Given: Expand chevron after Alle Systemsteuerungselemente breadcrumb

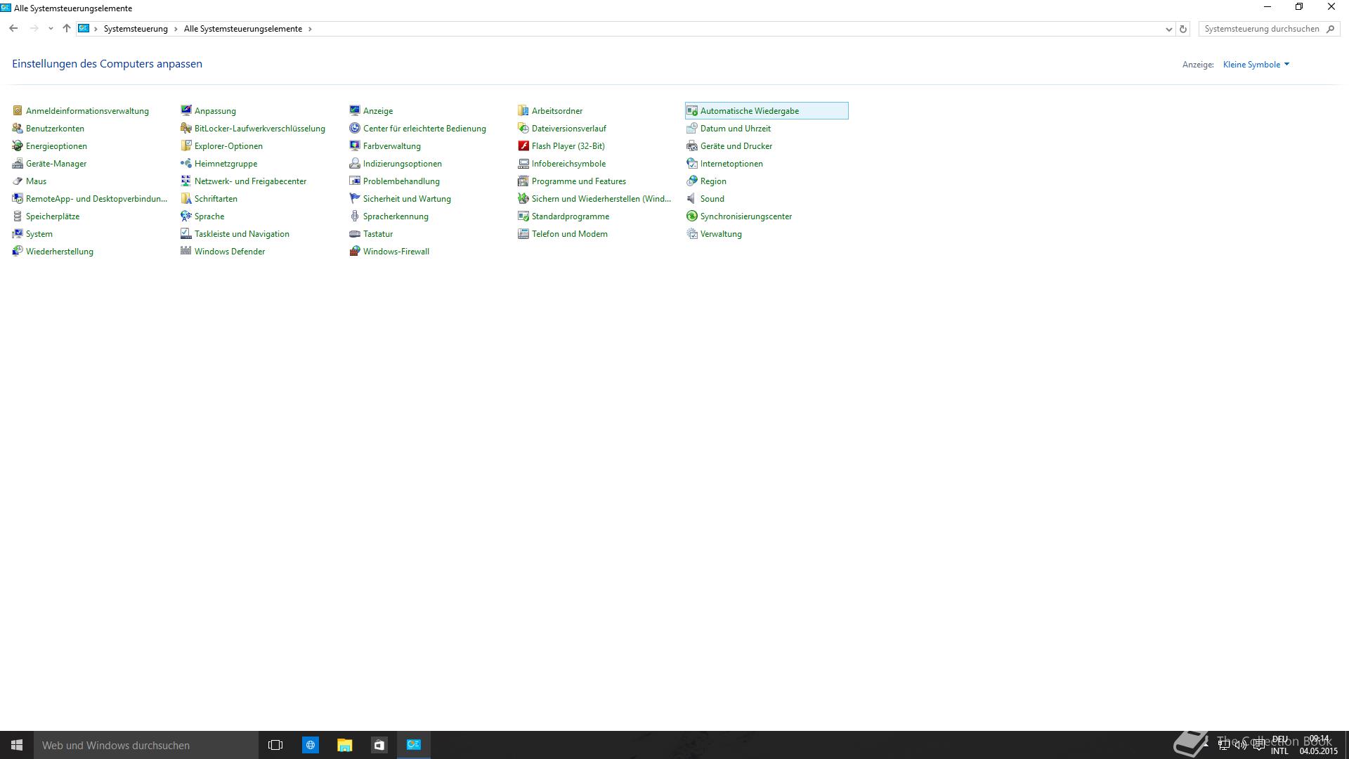Looking at the screenshot, I should coord(310,29).
